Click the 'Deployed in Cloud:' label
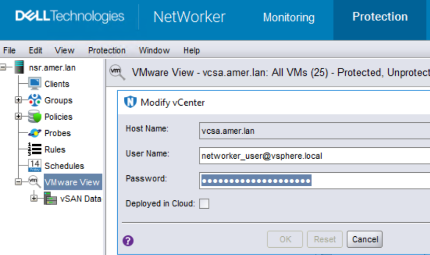430x255 pixels. (x=160, y=203)
